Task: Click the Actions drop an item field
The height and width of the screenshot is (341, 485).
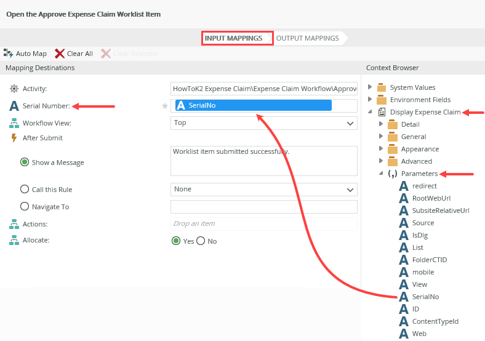Action: (x=263, y=224)
